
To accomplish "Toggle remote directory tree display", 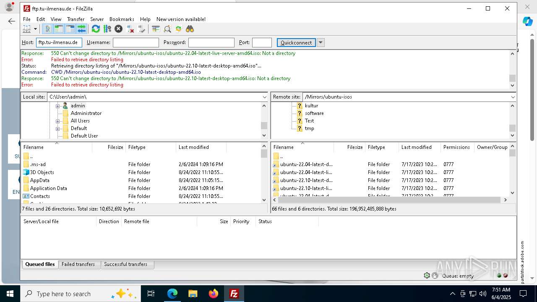I will (x=70, y=29).
